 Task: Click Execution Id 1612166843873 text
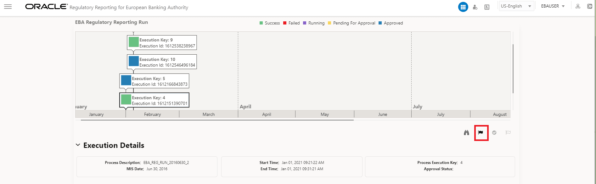click(x=160, y=84)
